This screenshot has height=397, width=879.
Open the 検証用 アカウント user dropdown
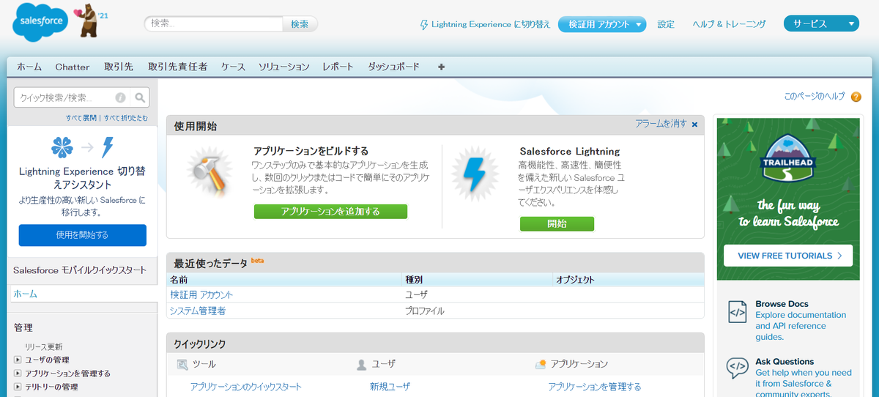click(x=602, y=24)
